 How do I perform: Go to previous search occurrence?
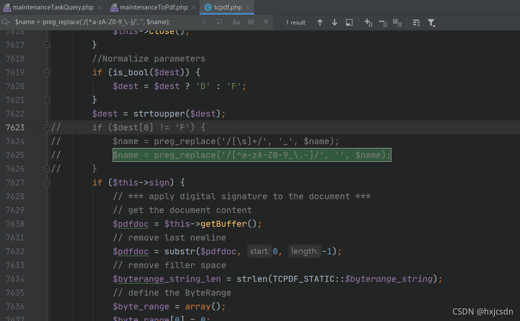tap(320, 22)
